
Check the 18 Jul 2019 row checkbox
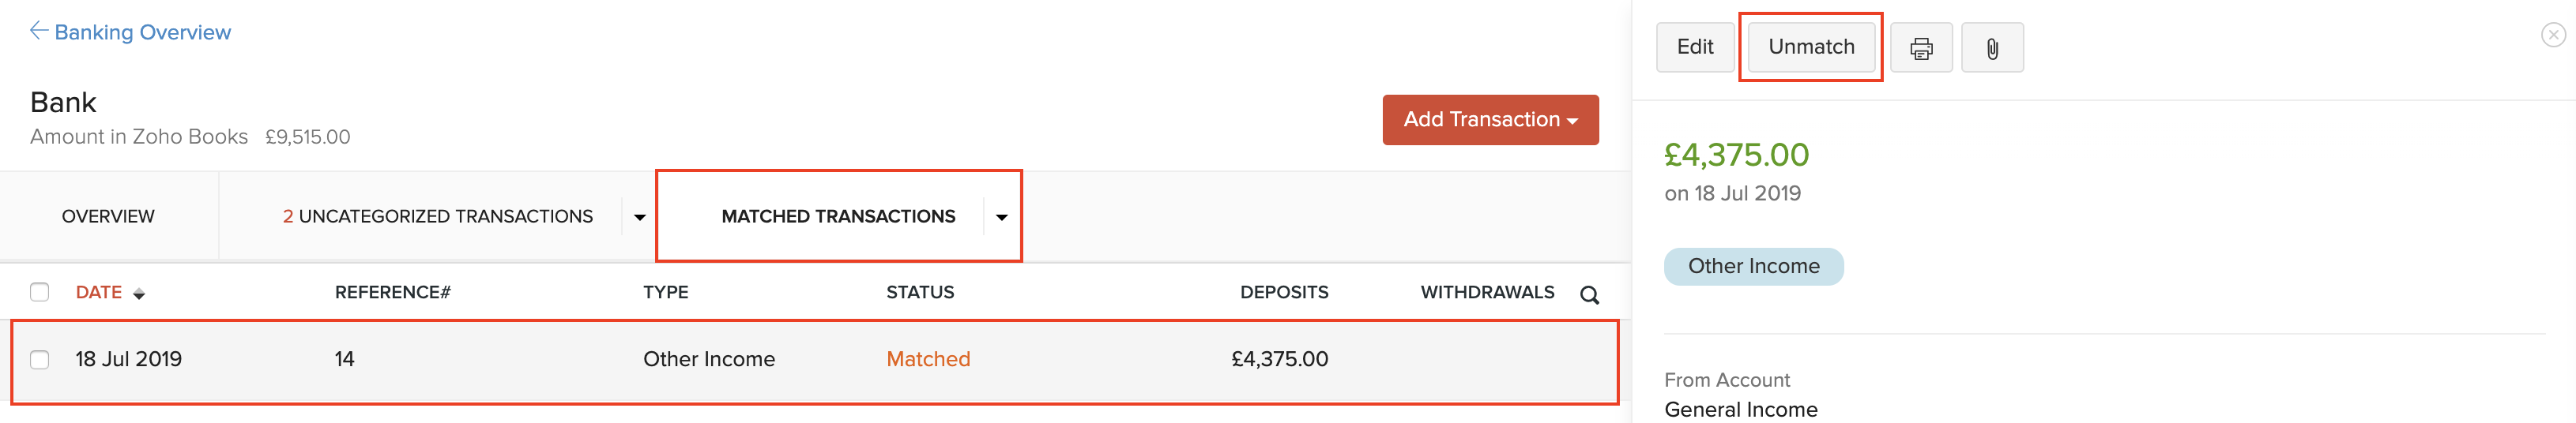pos(40,359)
